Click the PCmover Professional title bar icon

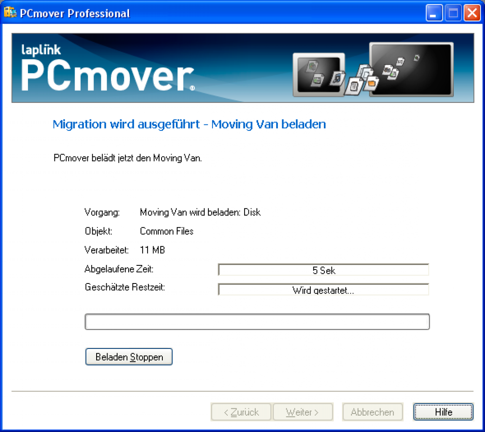tap(10, 13)
